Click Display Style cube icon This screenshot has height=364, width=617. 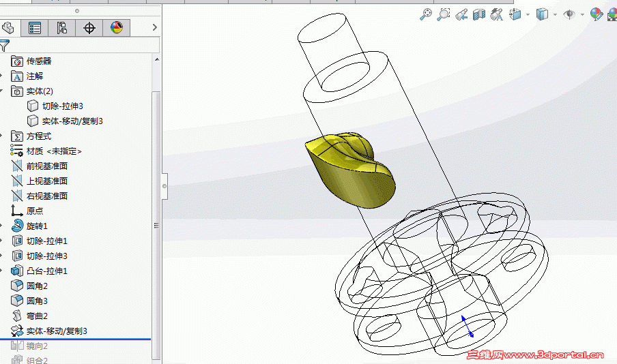click(542, 14)
